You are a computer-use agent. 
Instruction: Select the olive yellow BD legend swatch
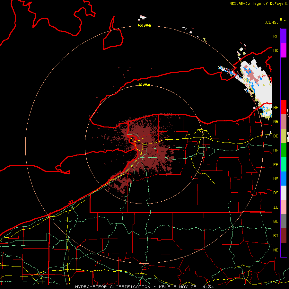pos(284,136)
